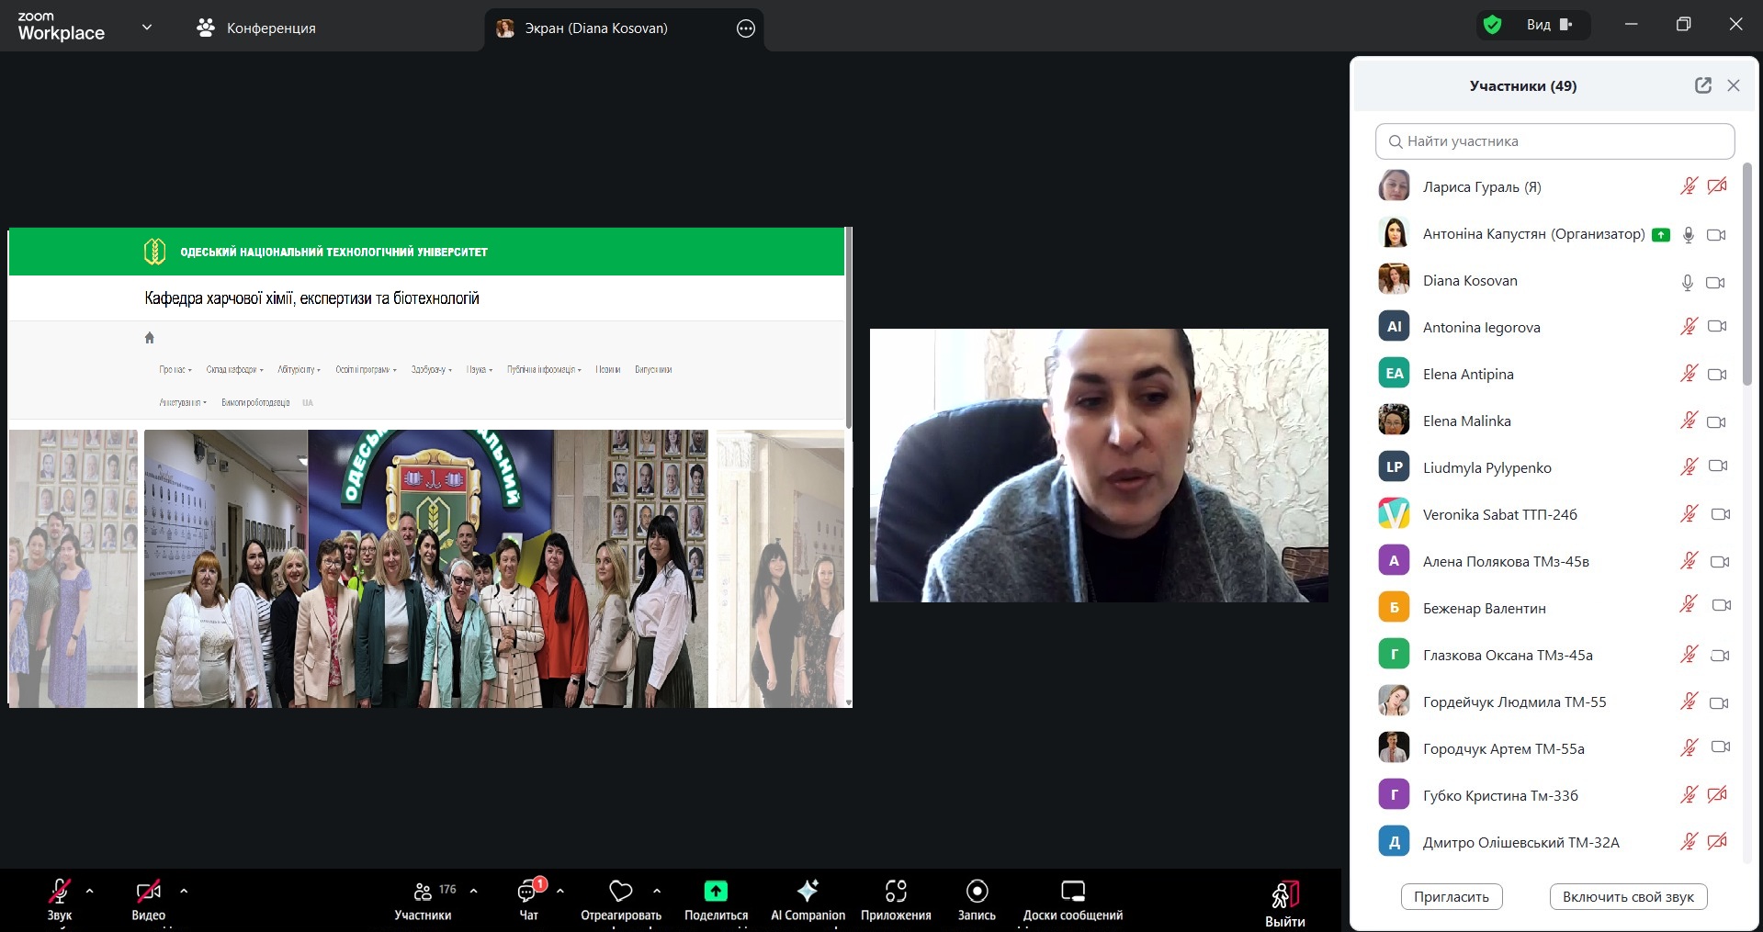This screenshot has width=1763, height=932.
Task: Expand video options arrow beside Видео
Action: [x=184, y=891]
